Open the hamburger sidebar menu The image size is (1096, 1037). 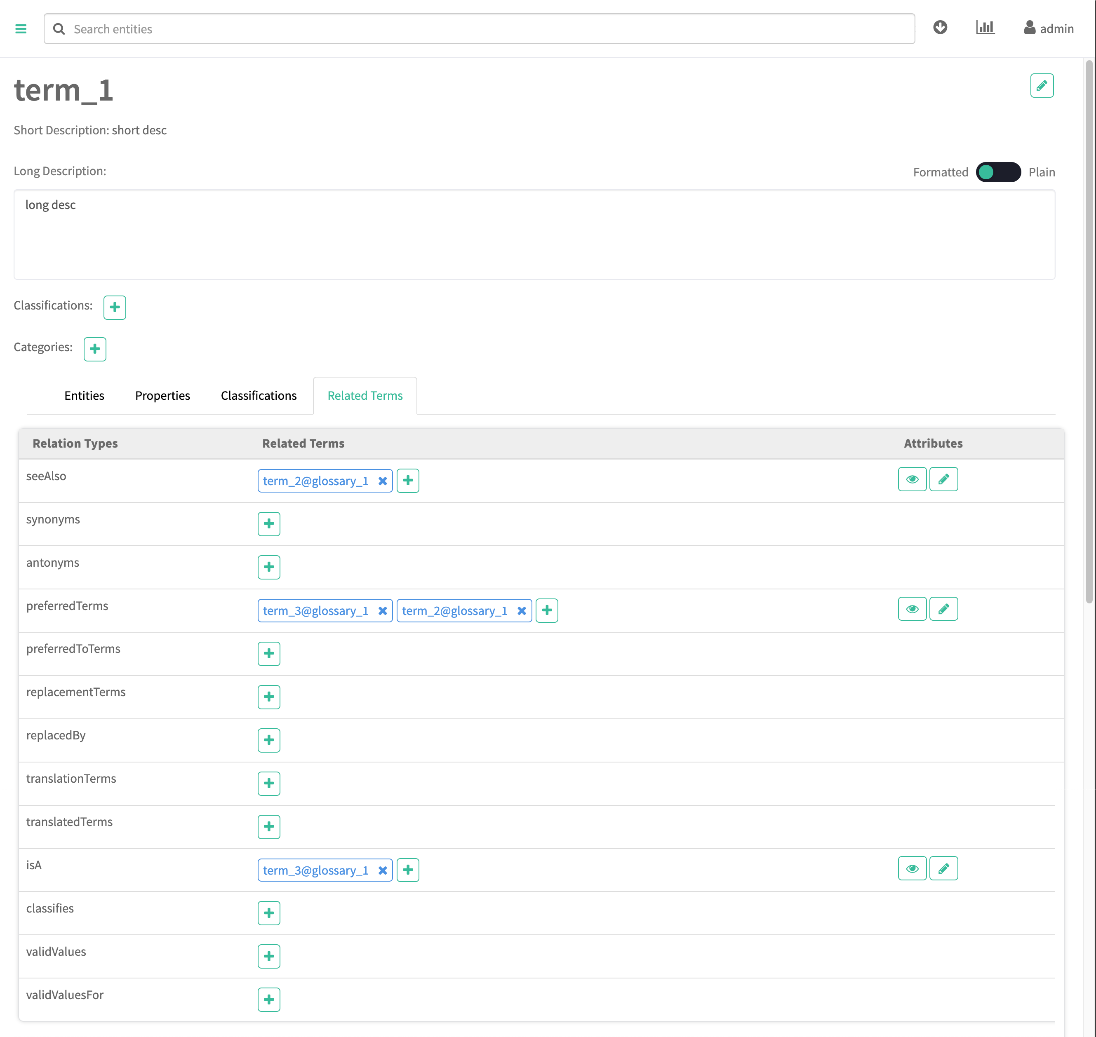21,29
